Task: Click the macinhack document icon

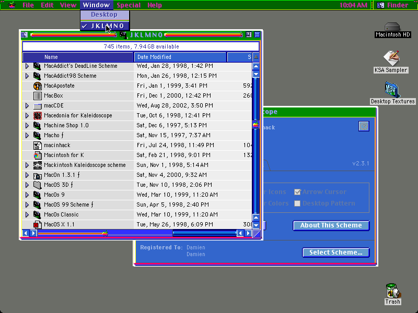Action: (37, 146)
